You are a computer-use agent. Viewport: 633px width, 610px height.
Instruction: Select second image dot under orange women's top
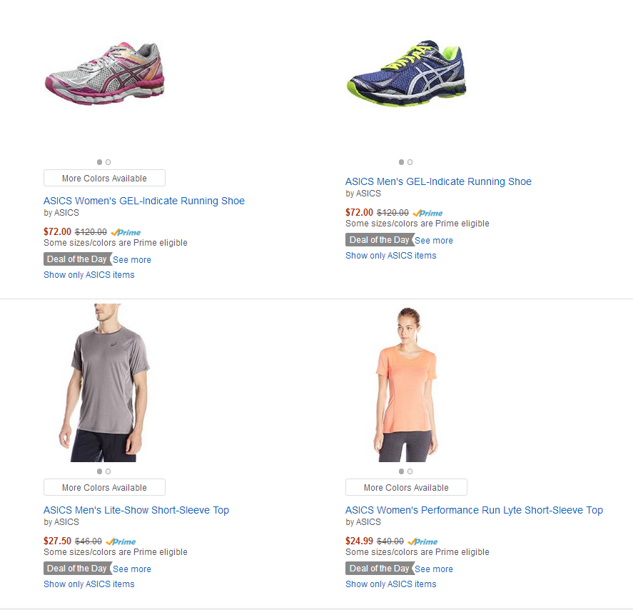[x=410, y=471]
